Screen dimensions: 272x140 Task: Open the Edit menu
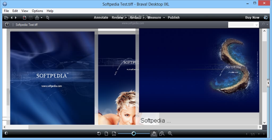pyautogui.click(x=15, y=11)
